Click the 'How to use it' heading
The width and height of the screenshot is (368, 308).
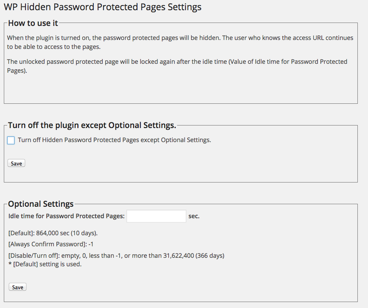(x=33, y=23)
